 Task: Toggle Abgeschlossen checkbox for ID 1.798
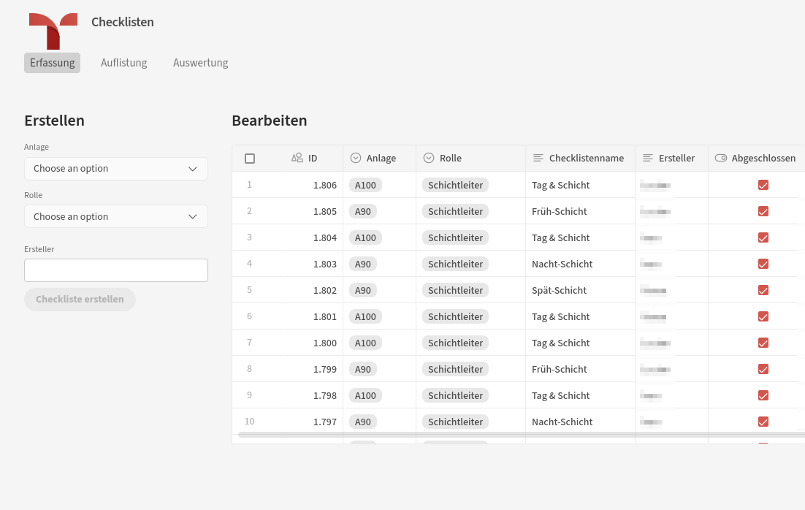click(763, 395)
